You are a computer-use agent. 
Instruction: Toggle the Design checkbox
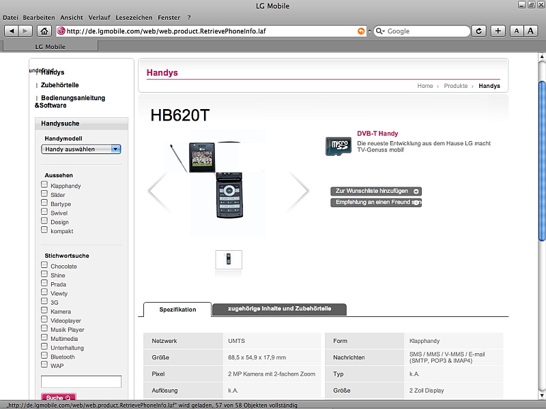coord(44,220)
